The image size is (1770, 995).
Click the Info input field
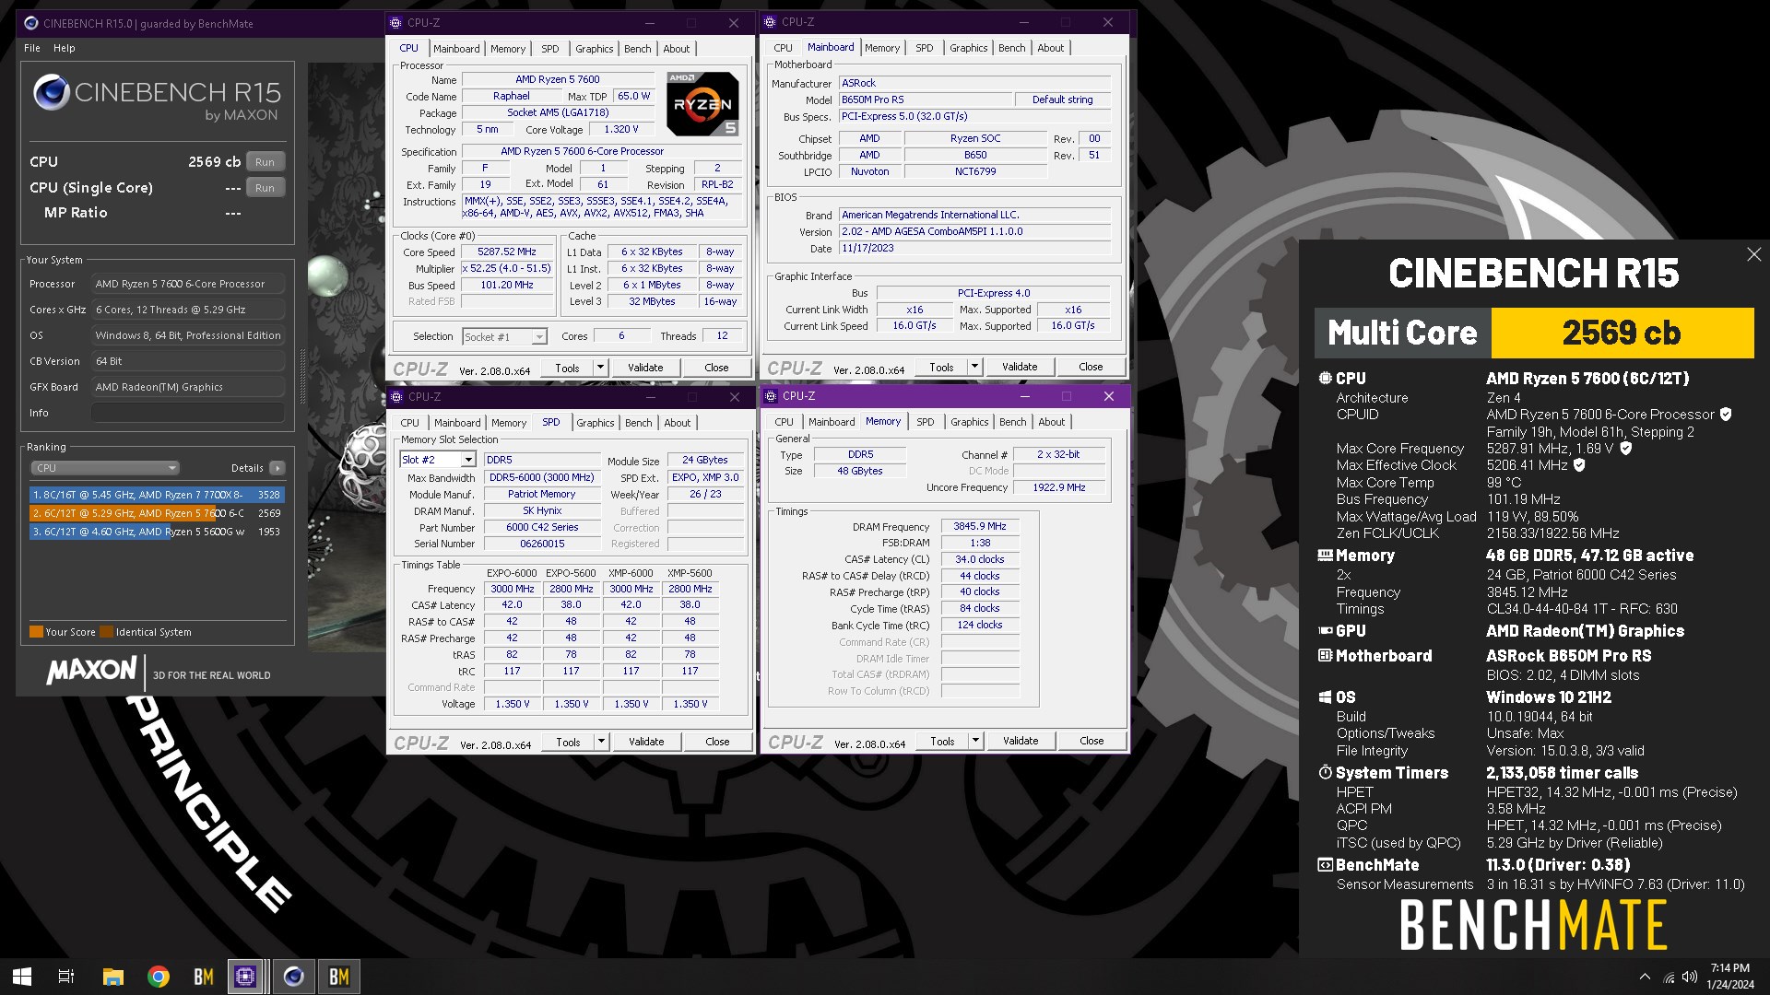click(x=188, y=413)
